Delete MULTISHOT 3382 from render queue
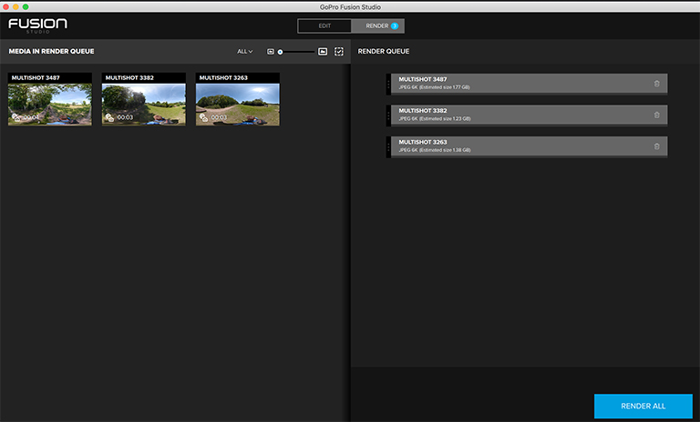 pos(656,115)
